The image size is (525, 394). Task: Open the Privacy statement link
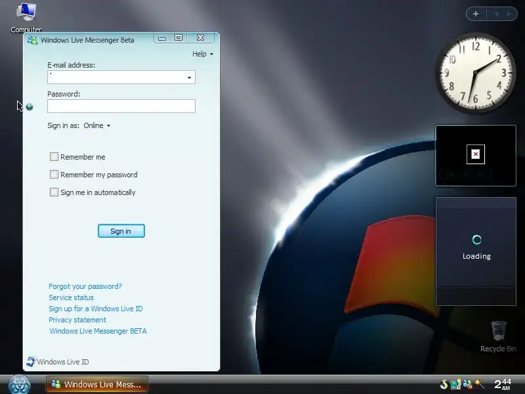[77, 320]
